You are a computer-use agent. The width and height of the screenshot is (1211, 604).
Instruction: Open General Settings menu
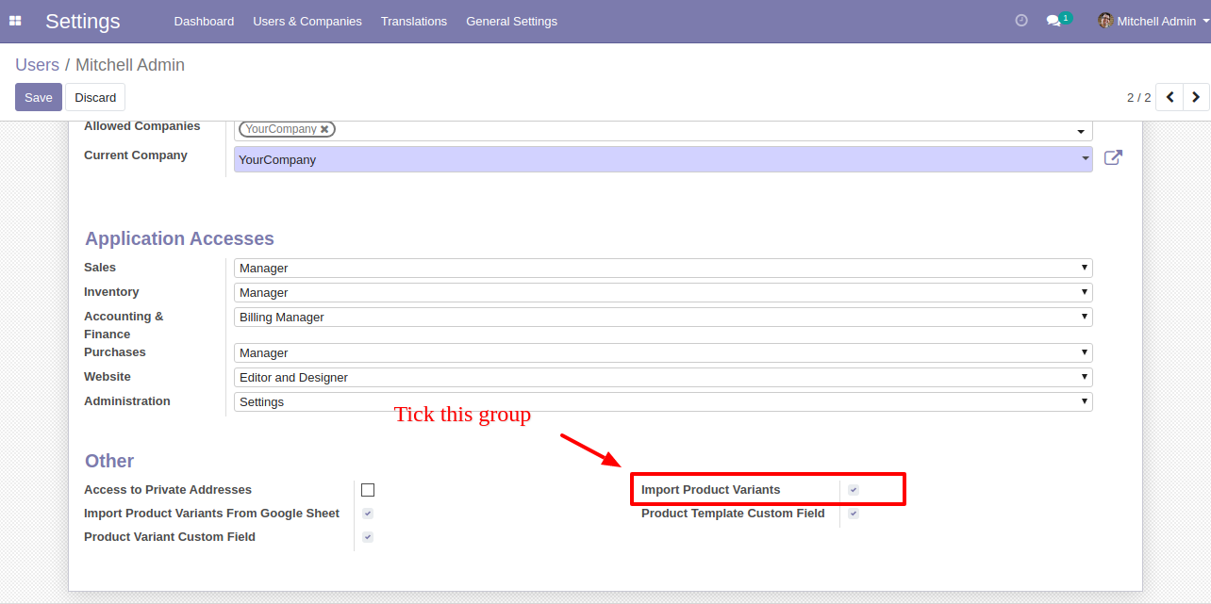point(511,21)
